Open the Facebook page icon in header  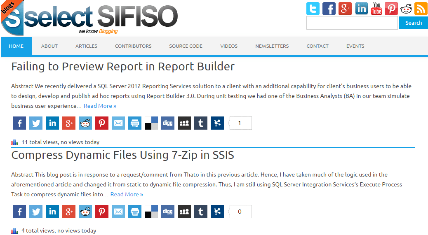(329, 9)
